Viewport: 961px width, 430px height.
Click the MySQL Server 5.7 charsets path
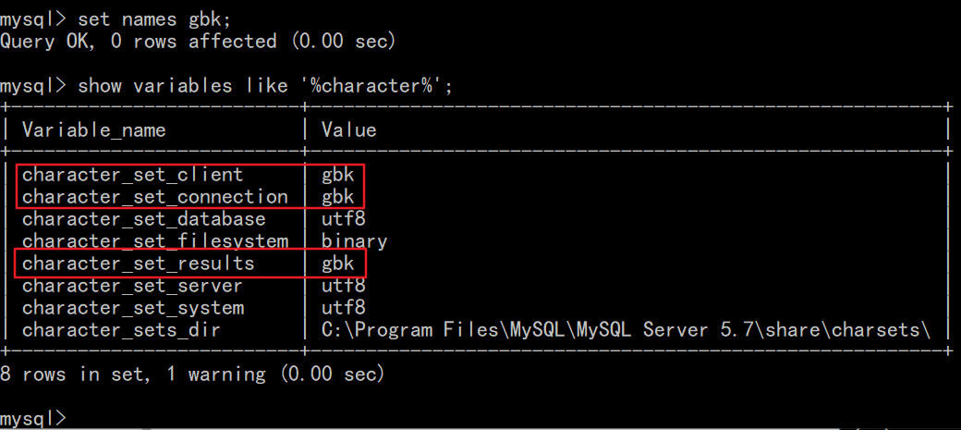[626, 330]
